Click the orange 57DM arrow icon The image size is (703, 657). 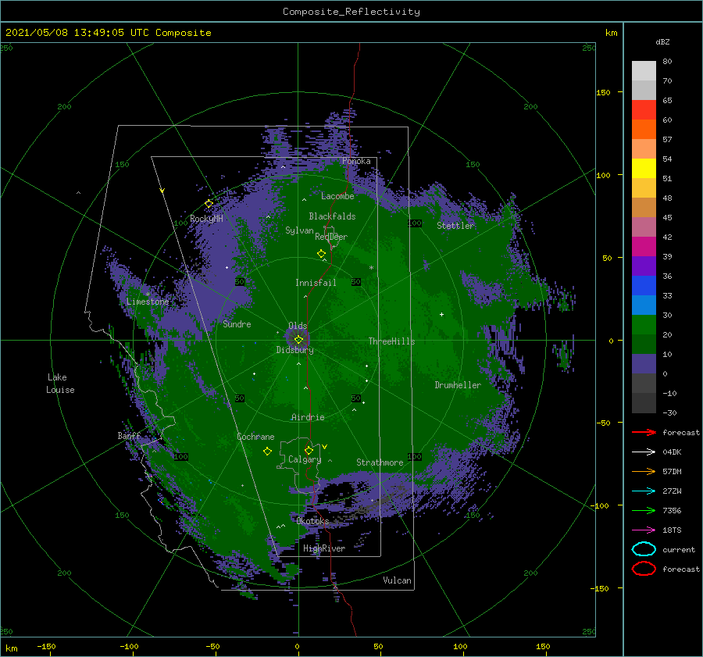pyautogui.click(x=644, y=471)
